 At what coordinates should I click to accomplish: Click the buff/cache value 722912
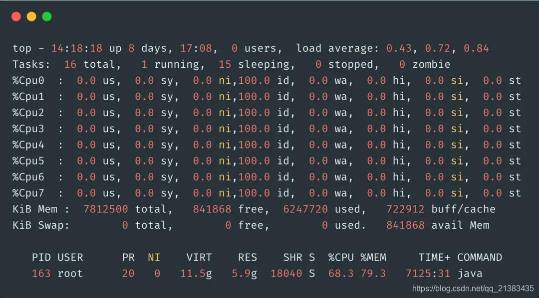click(x=405, y=209)
